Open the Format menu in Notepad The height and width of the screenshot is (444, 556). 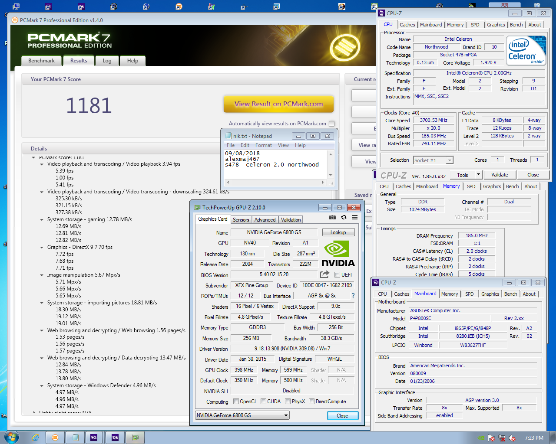[264, 145]
